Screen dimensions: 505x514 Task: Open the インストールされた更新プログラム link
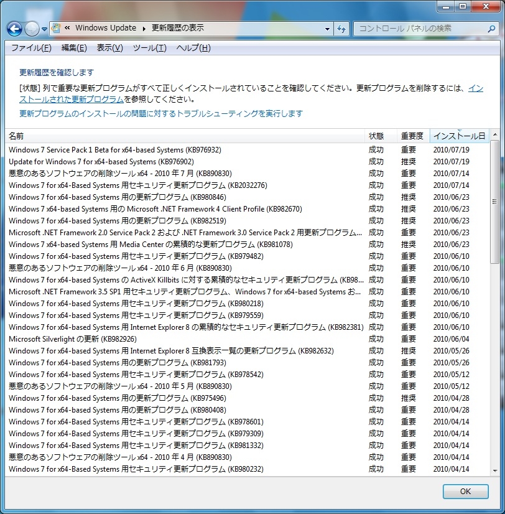coord(72,99)
